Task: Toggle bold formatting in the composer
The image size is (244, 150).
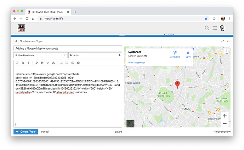Action: (23, 63)
